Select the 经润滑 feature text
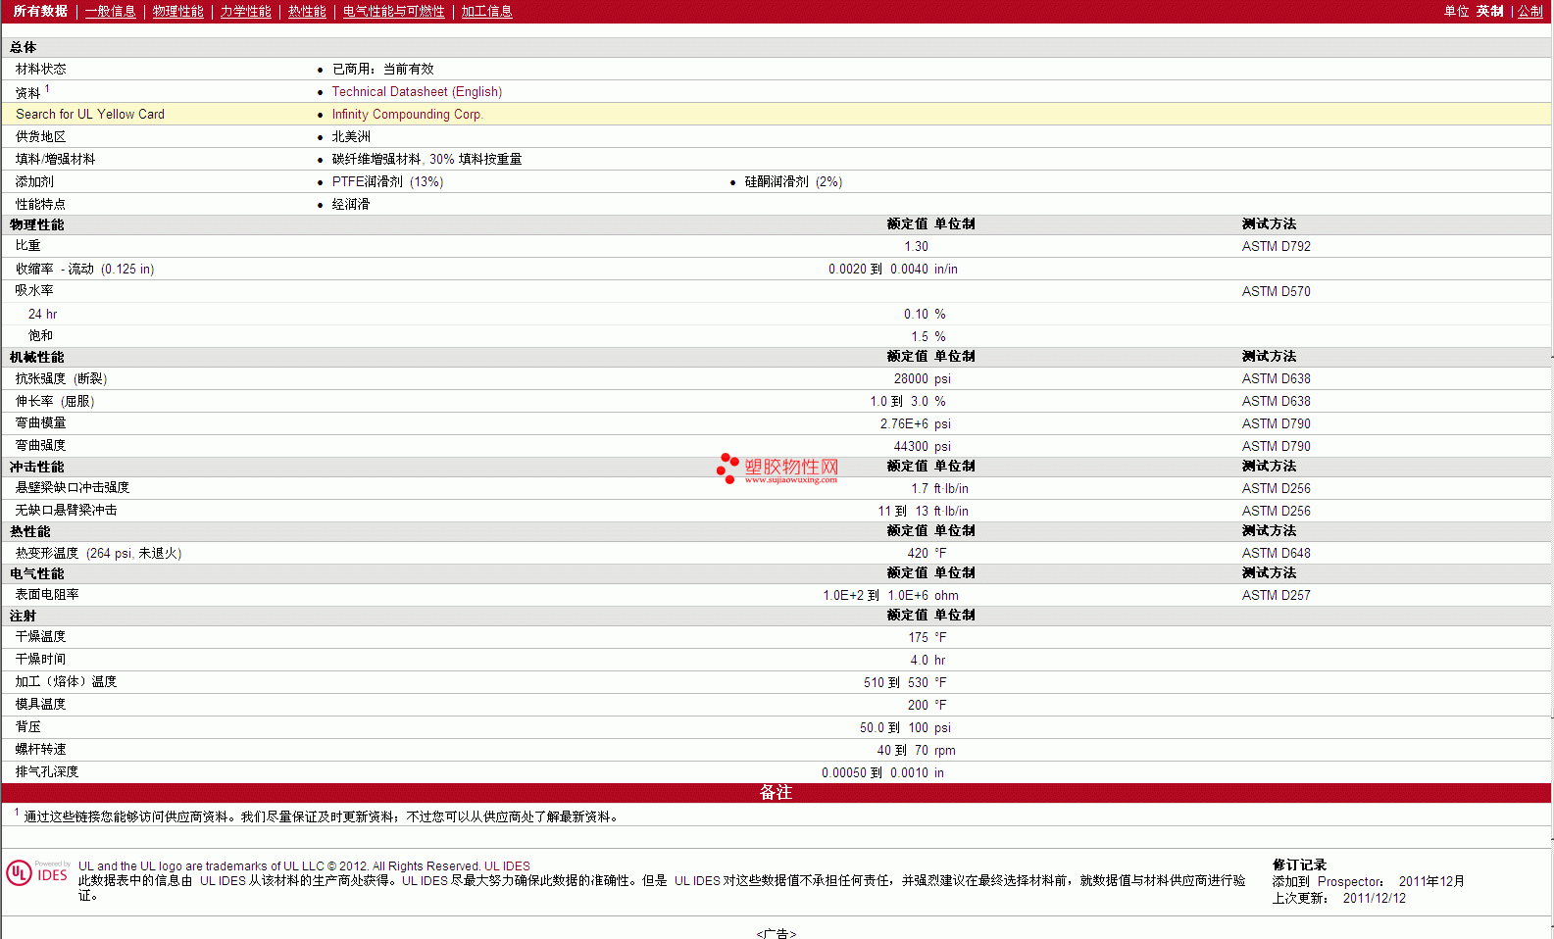 pos(350,204)
